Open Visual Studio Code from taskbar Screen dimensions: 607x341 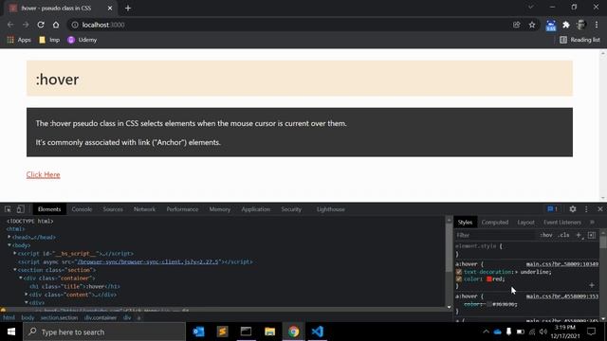tap(317, 332)
